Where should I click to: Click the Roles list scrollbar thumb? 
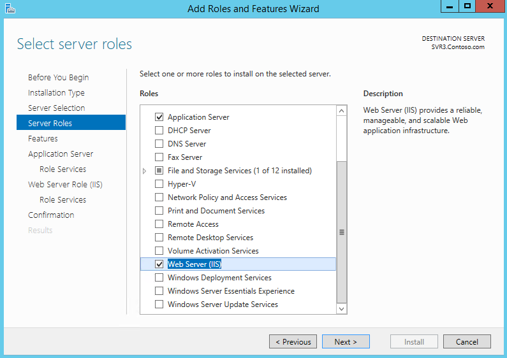(x=341, y=232)
